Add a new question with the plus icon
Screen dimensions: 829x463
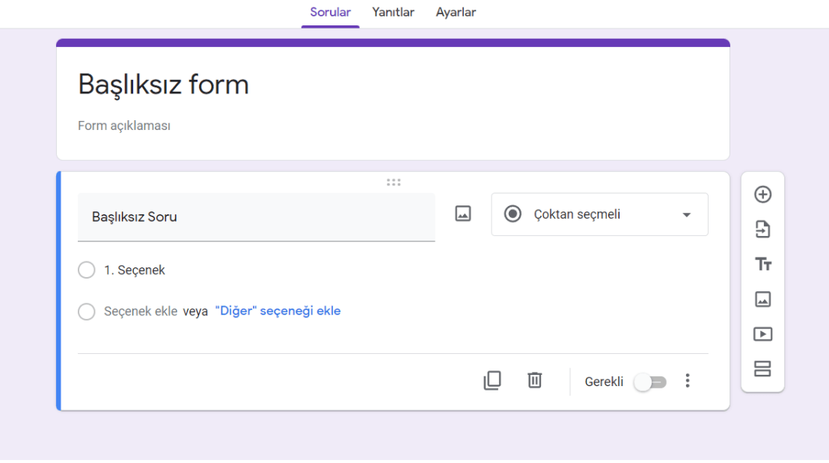(762, 194)
